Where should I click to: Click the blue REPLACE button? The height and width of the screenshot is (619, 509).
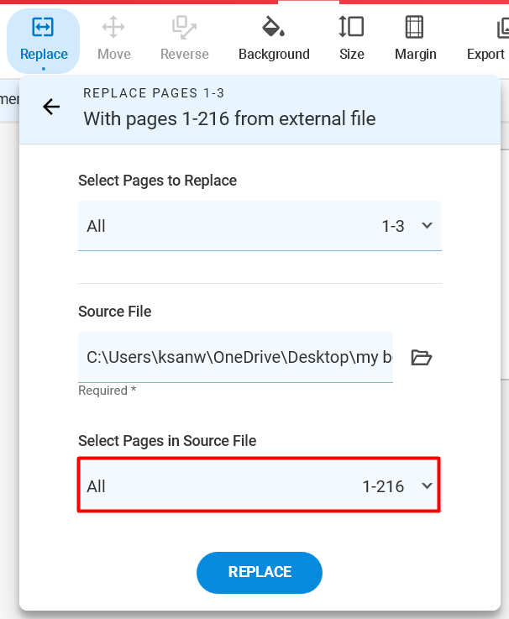pos(260,572)
